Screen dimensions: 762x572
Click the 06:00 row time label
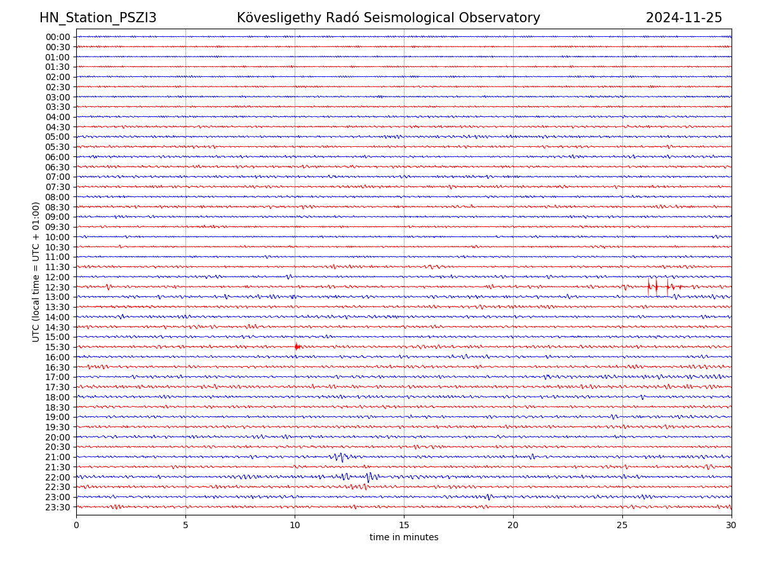point(57,157)
